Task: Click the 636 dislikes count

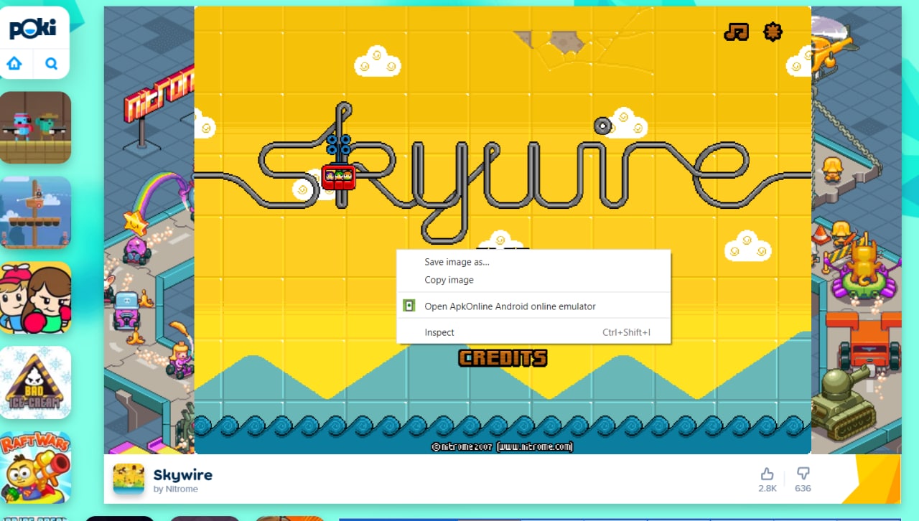Action: [x=803, y=488]
